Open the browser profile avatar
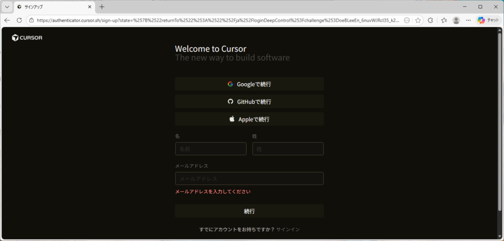The height and width of the screenshot is (241, 504). point(456,20)
